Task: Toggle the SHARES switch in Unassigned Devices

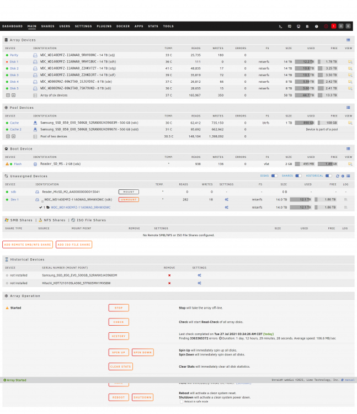Action: 299,176
